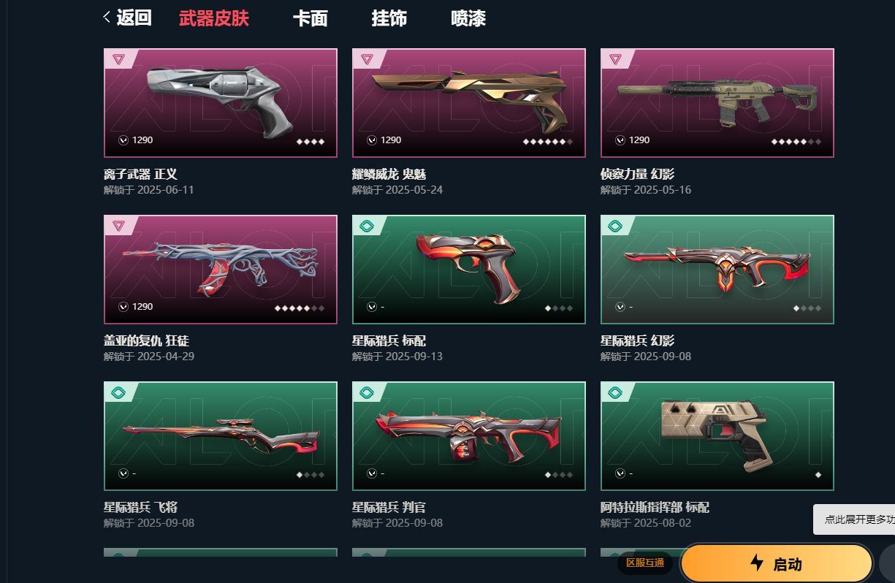Open the 挂饰 tab

click(389, 18)
